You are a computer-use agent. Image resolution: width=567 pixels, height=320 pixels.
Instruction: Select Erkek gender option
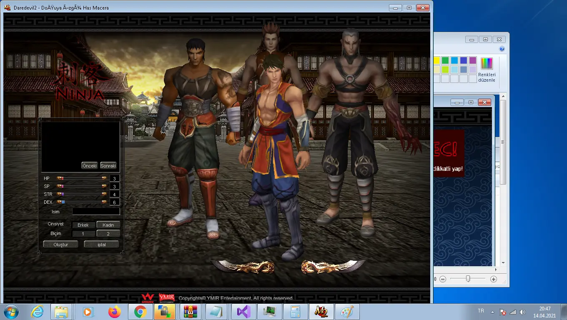[x=83, y=225]
